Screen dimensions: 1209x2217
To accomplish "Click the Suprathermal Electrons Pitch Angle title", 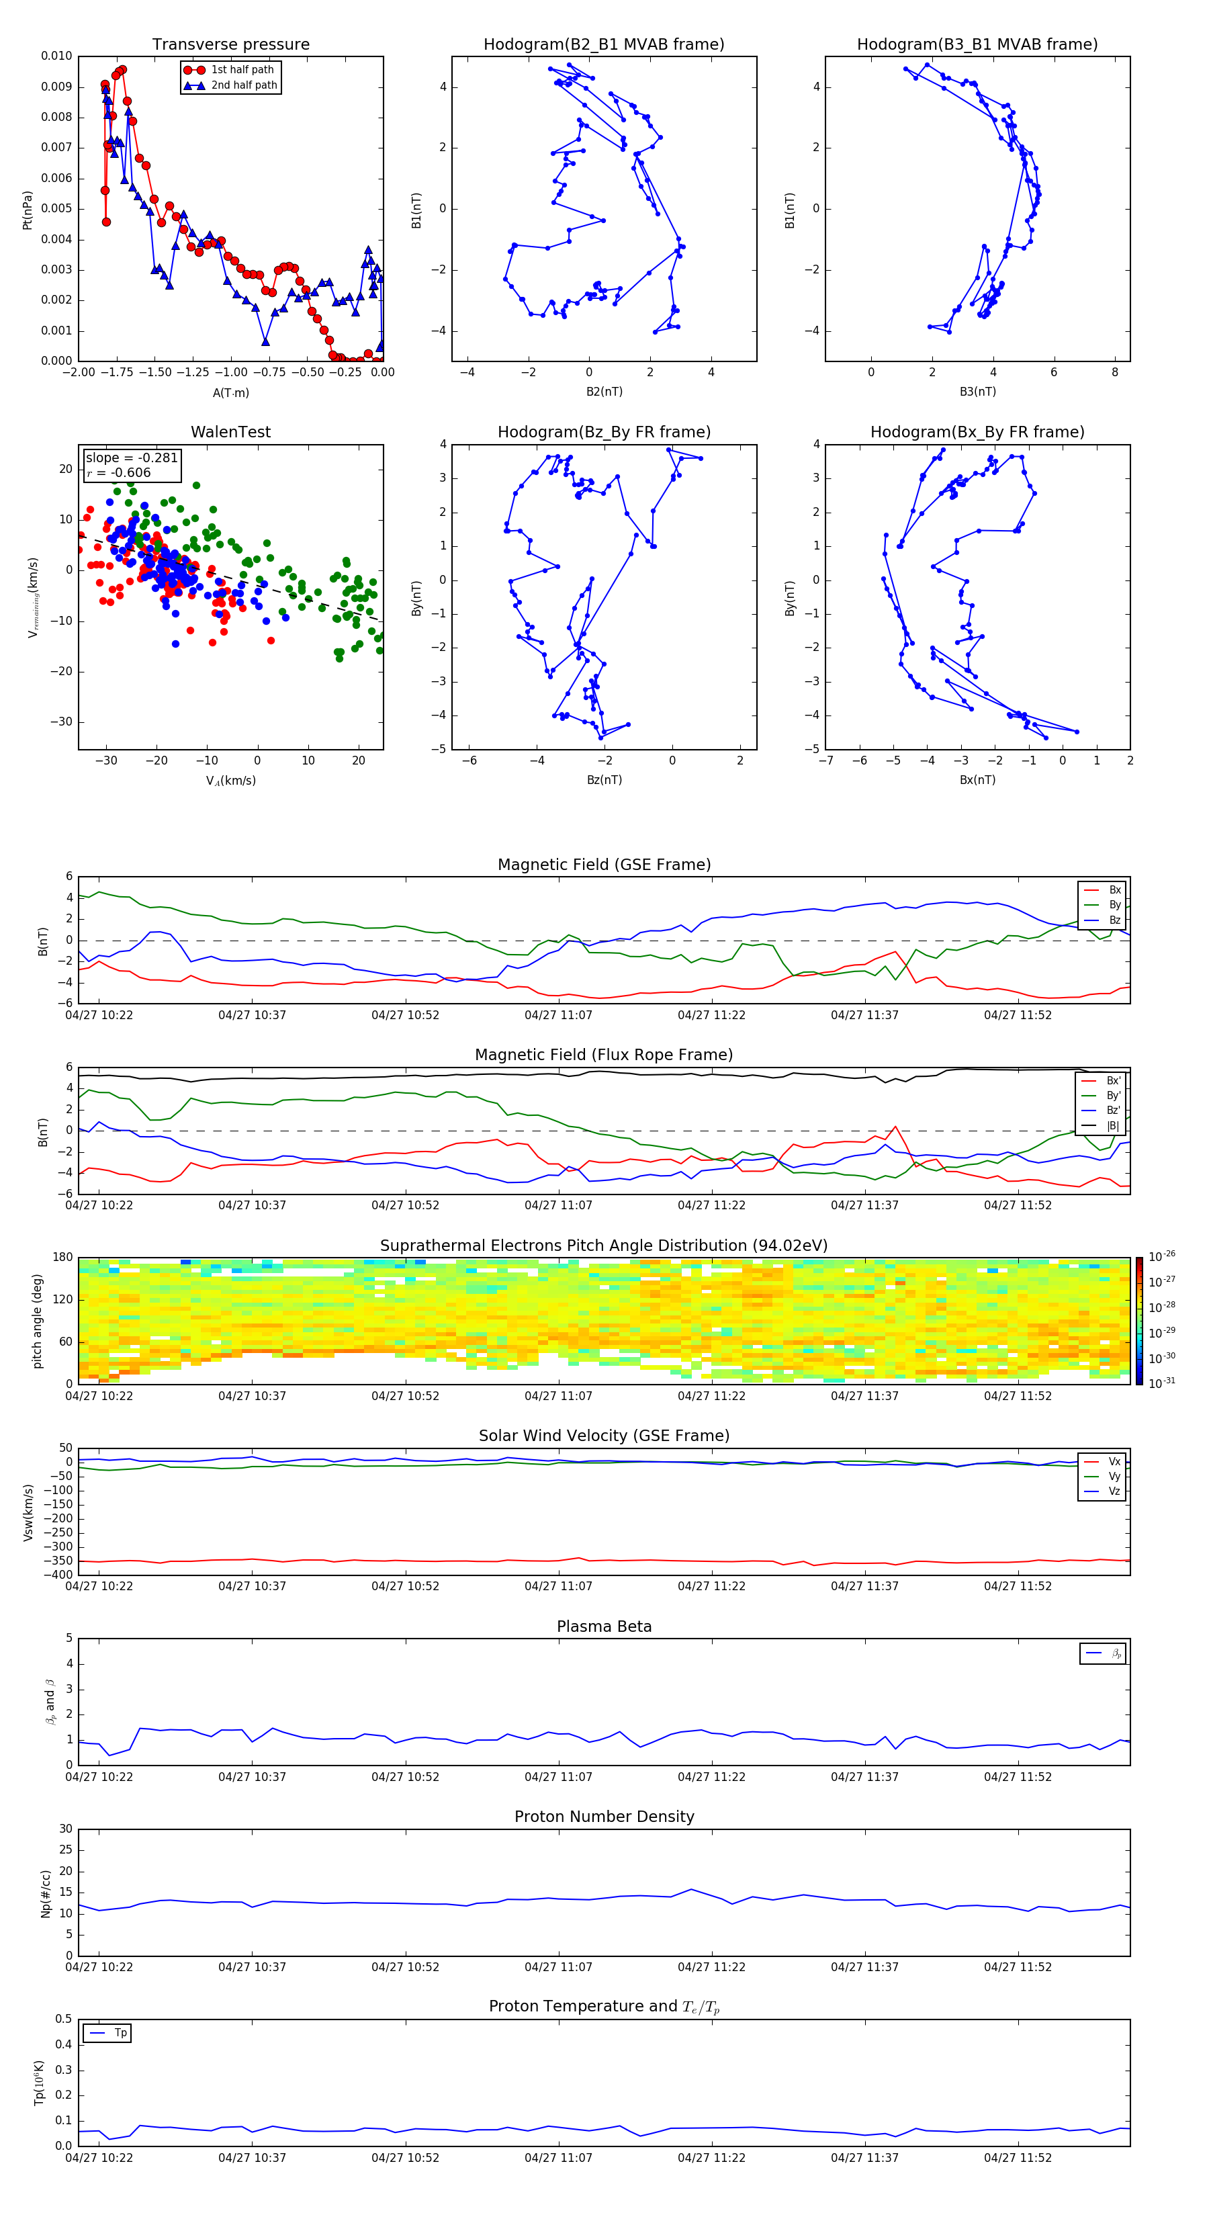I will coord(604,1246).
